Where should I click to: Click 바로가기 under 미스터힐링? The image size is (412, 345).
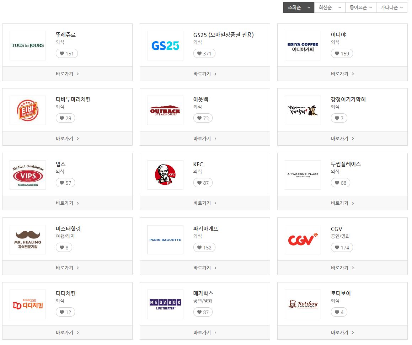[67, 268]
